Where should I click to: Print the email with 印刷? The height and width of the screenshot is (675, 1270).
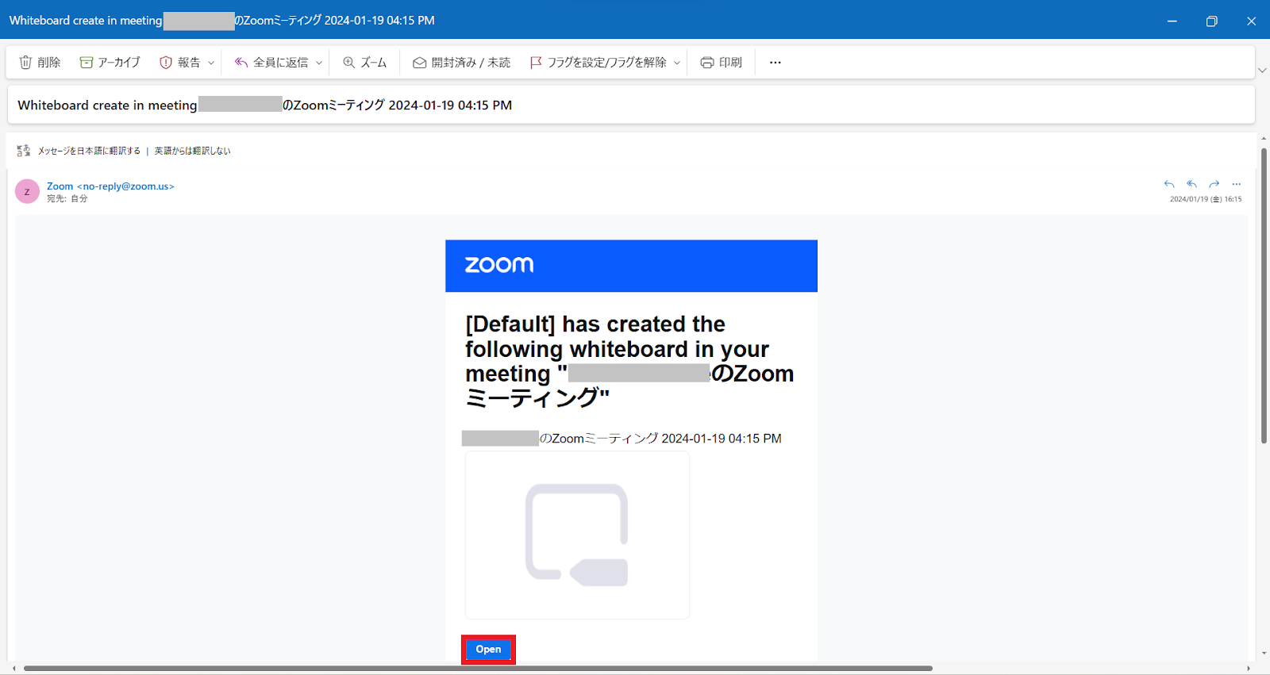[x=721, y=62]
